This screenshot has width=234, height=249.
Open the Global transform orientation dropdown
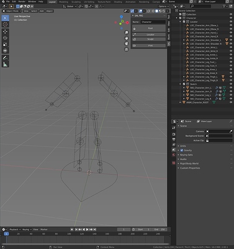click(x=70, y=6)
